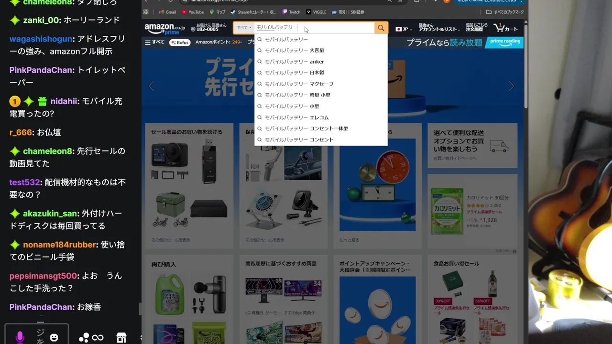
Task: Select suggestion モバイルバッテリー 大容量
Action: (321, 50)
